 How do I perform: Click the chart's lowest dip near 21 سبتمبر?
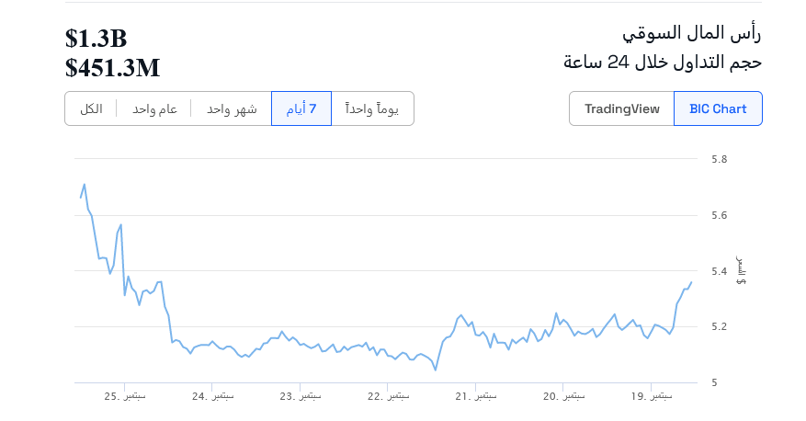436,370
